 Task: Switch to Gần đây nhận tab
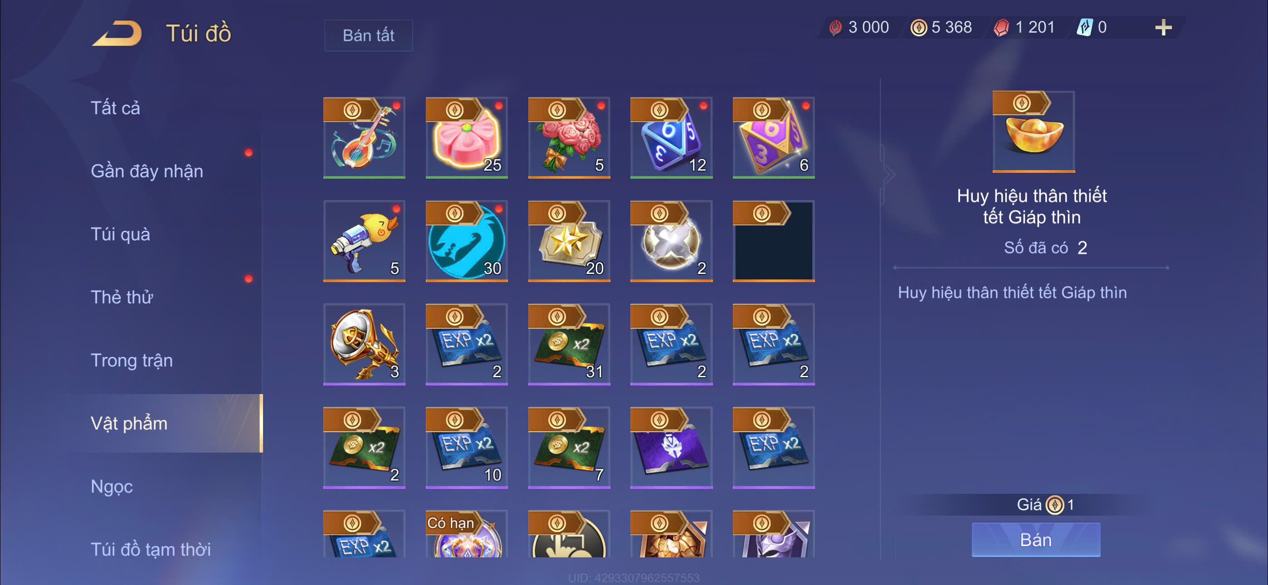(146, 171)
